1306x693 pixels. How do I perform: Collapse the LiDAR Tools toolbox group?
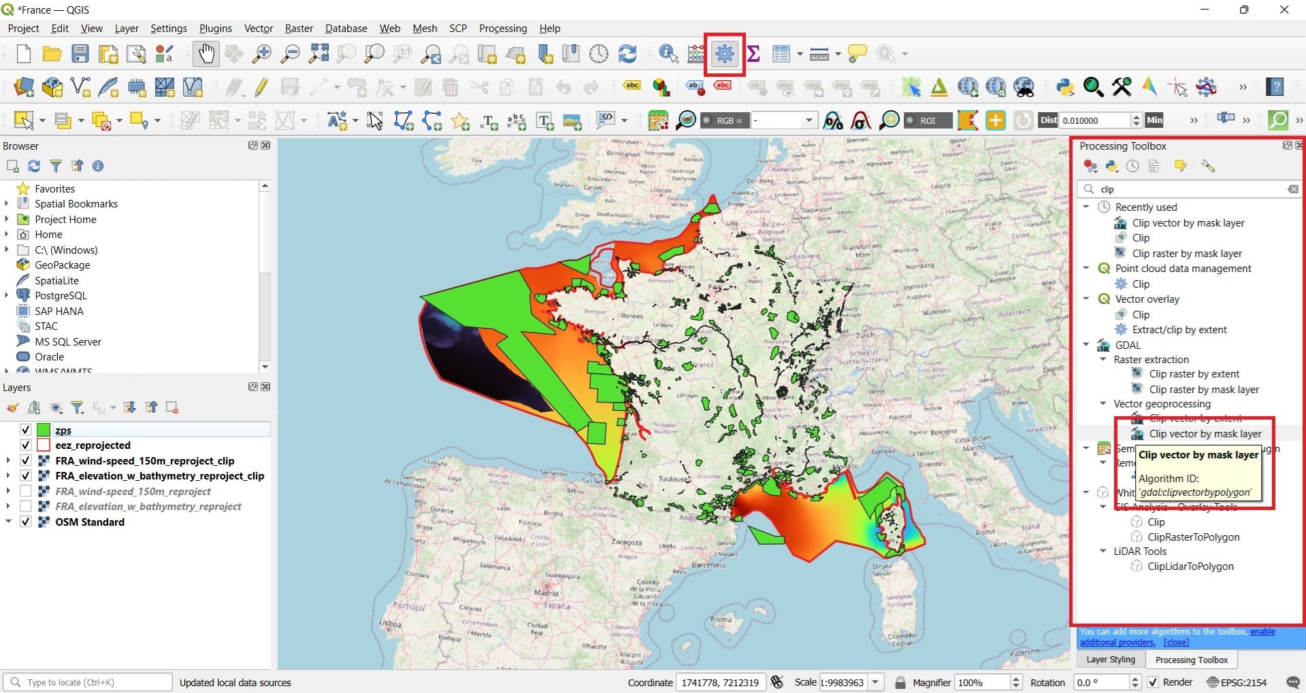point(1103,551)
